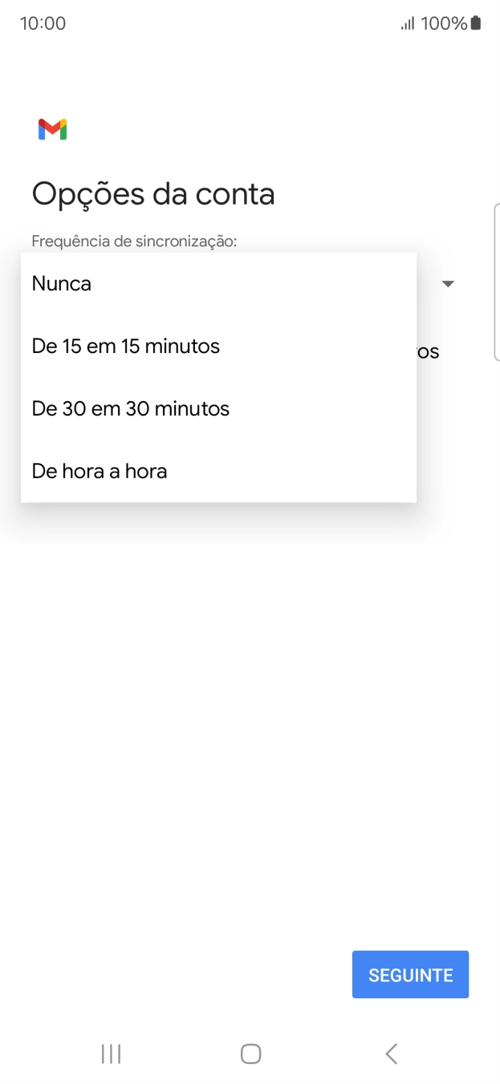Open recent apps from navigation bar
Viewport: 500px width, 1084px height.
pyautogui.click(x=110, y=1054)
